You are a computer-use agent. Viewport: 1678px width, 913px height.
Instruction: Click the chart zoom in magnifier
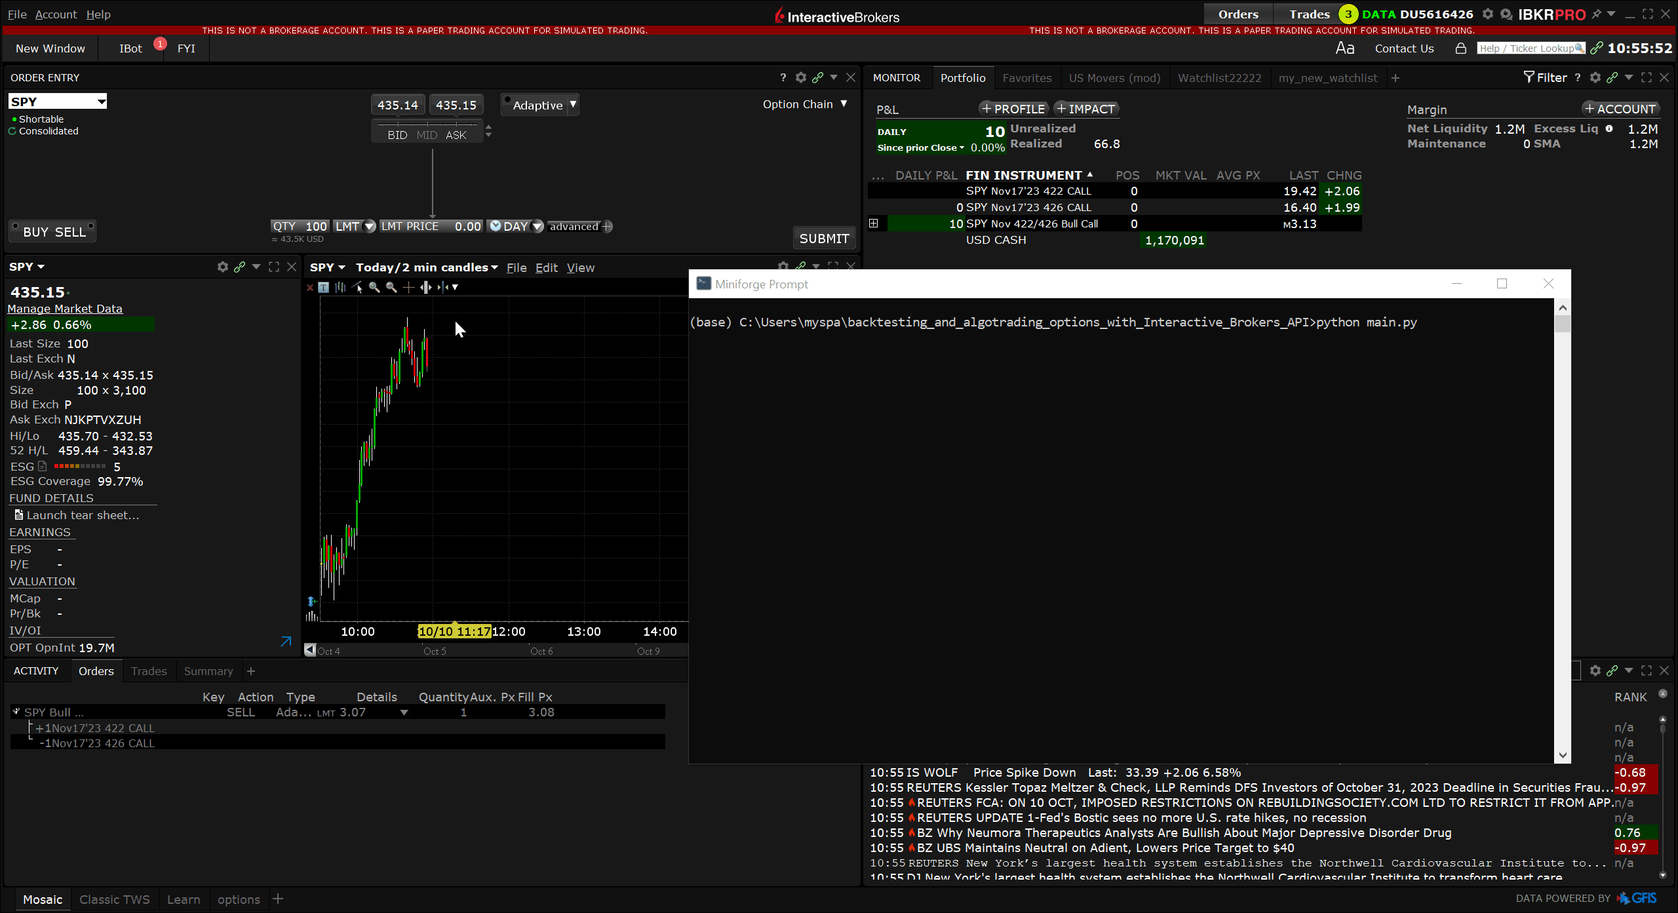[x=374, y=287]
